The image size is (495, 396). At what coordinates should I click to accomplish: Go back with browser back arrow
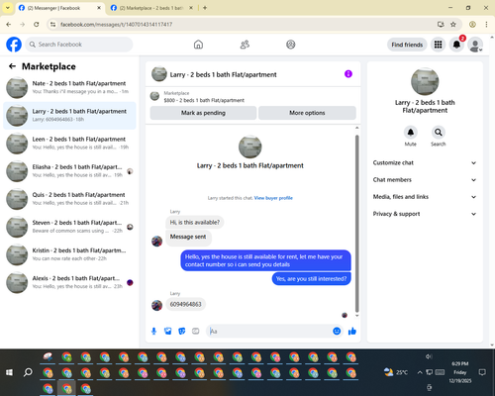(9, 25)
